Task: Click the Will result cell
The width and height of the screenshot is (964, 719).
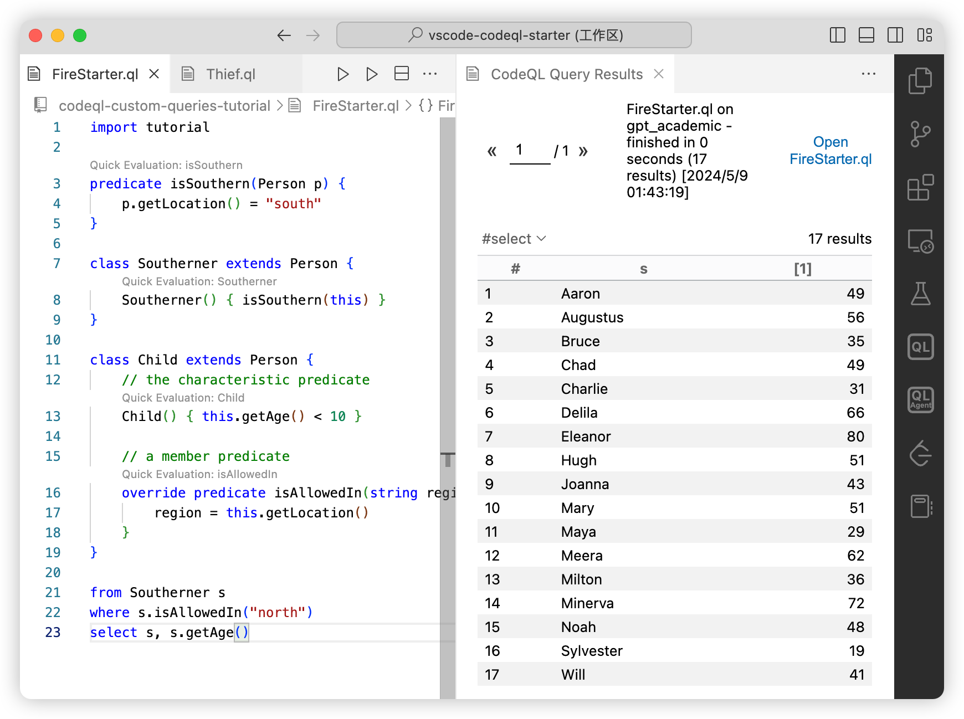Action: pyautogui.click(x=573, y=675)
